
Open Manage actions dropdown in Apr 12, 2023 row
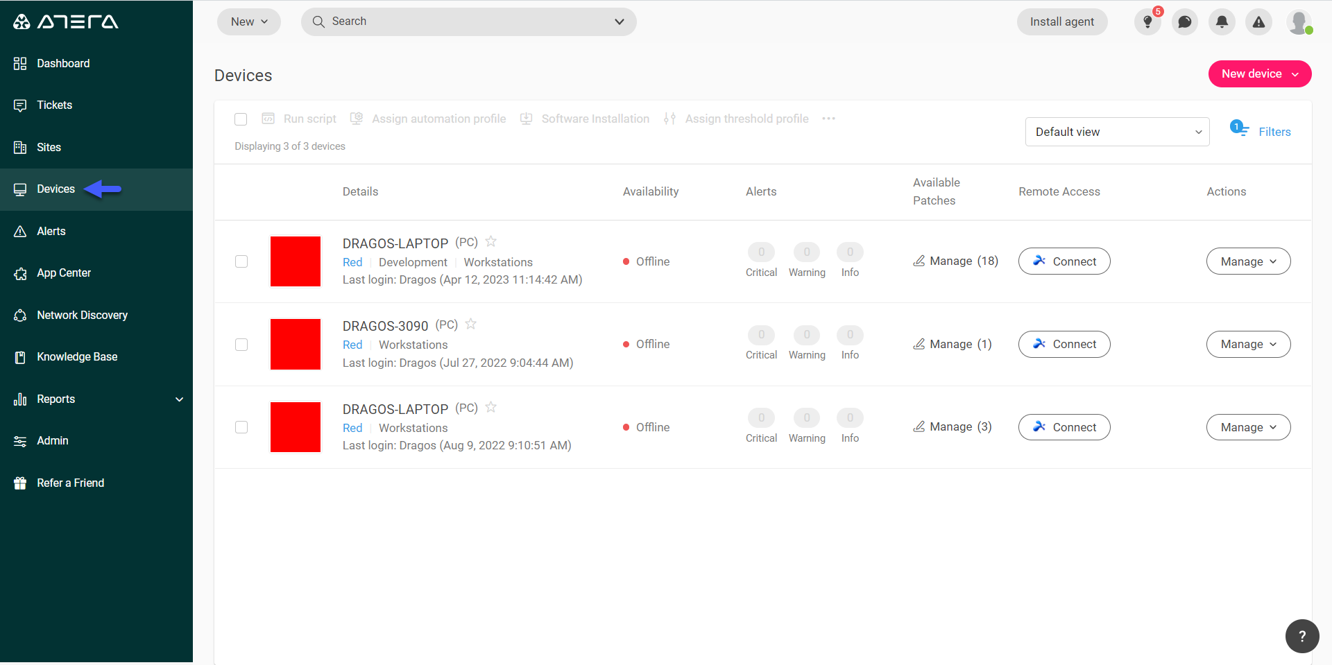pyautogui.click(x=1248, y=261)
